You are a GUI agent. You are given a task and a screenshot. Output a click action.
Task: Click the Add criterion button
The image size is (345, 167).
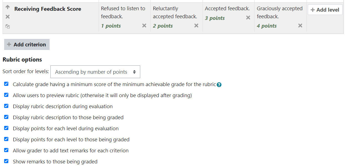pyautogui.click(x=27, y=44)
